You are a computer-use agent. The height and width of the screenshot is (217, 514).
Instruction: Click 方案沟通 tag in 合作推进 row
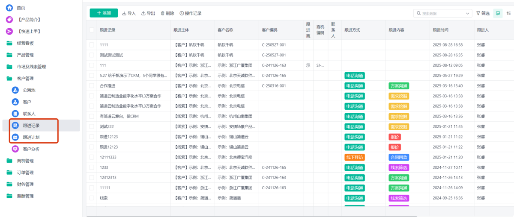399,85
